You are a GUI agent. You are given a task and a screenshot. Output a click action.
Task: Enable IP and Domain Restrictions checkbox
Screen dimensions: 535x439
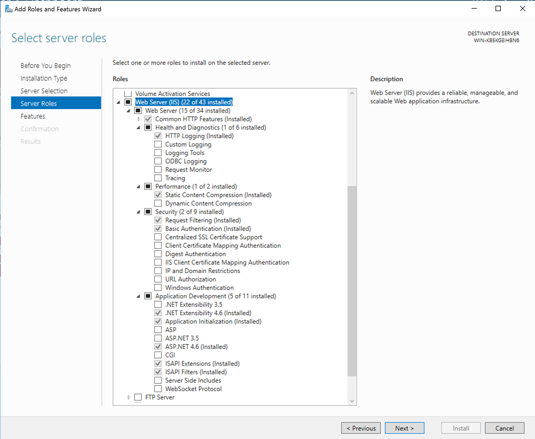tap(158, 271)
